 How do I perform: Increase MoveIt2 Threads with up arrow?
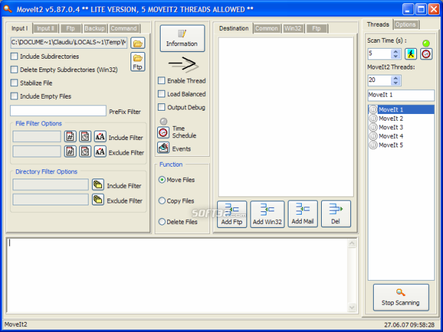point(396,78)
